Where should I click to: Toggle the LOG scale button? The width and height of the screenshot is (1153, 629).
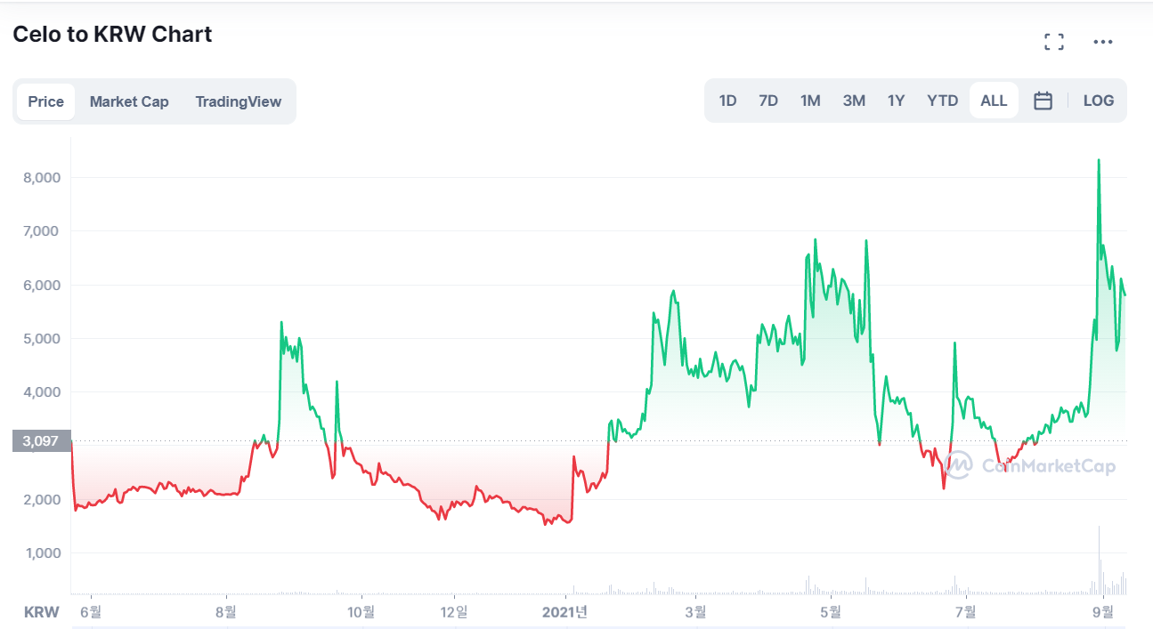pos(1098,101)
